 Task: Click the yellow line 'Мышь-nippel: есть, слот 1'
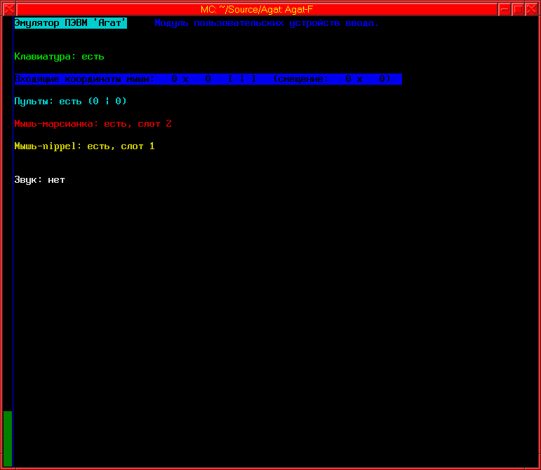tap(84, 146)
